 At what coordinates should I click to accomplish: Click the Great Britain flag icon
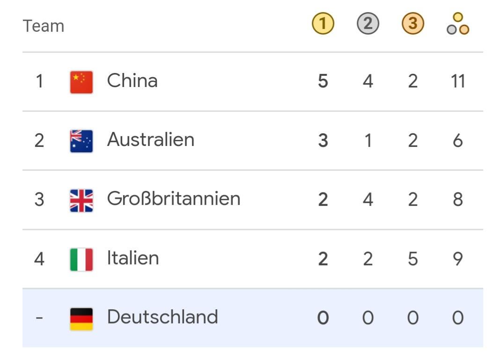[x=81, y=200]
